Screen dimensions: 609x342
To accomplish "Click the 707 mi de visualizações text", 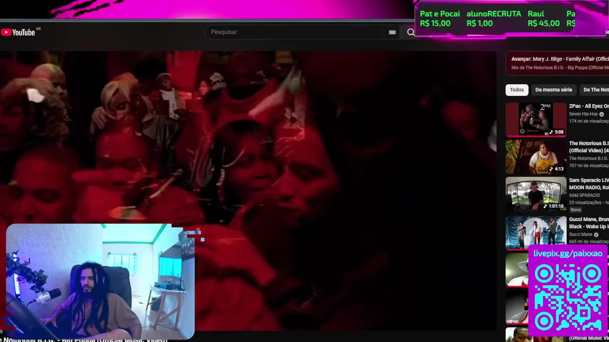I will pyautogui.click(x=589, y=166).
